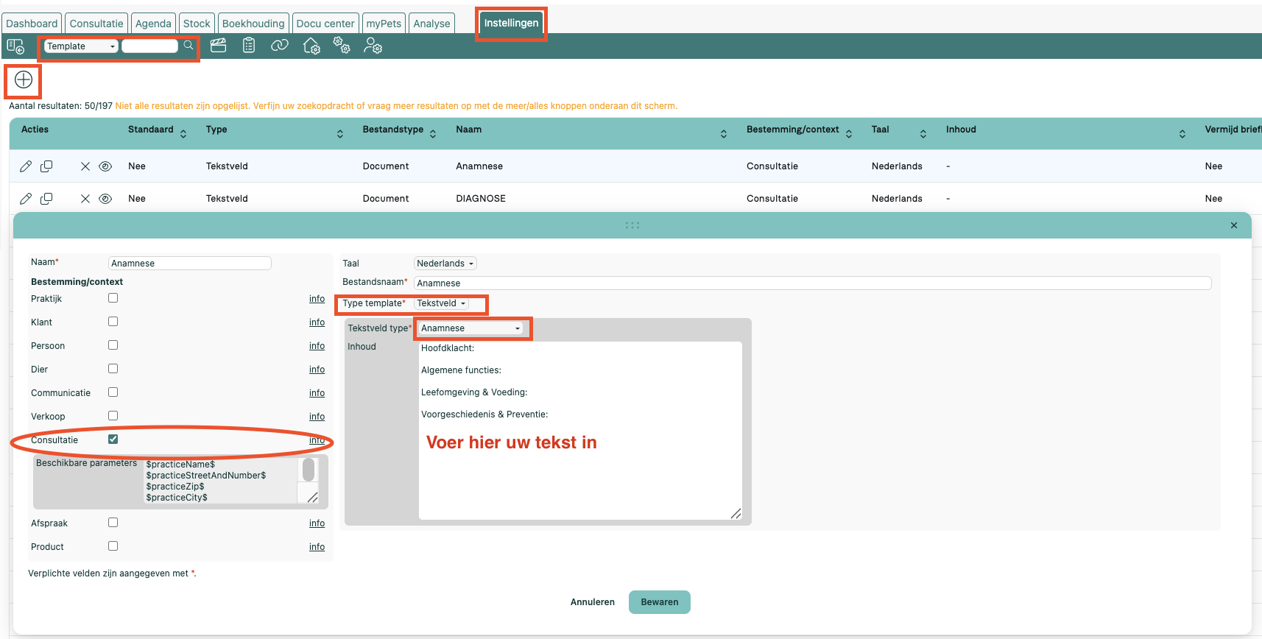Click Bewaren to save the template

[x=660, y=602]
